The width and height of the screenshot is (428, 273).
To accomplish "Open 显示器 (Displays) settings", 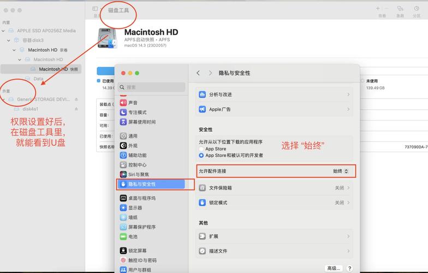I will 135,208.
